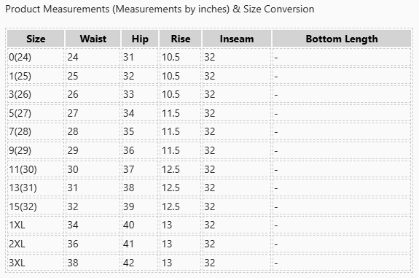Select the 15(32) size cell

coord(36,206)
